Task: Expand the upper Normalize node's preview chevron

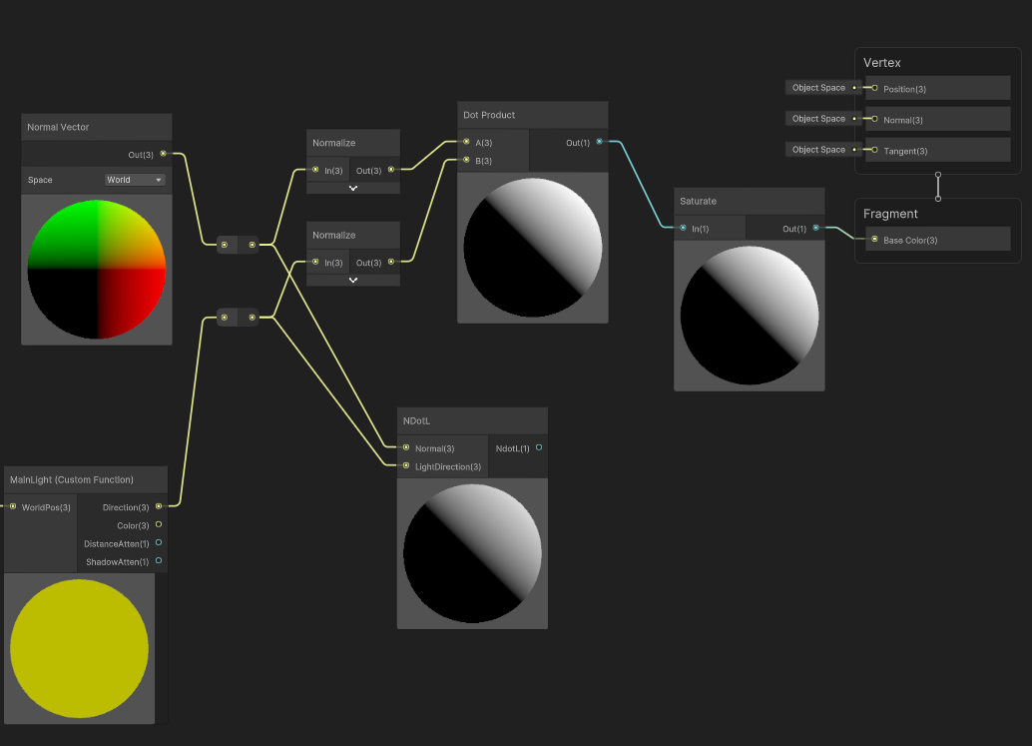Action: point(353,188)
